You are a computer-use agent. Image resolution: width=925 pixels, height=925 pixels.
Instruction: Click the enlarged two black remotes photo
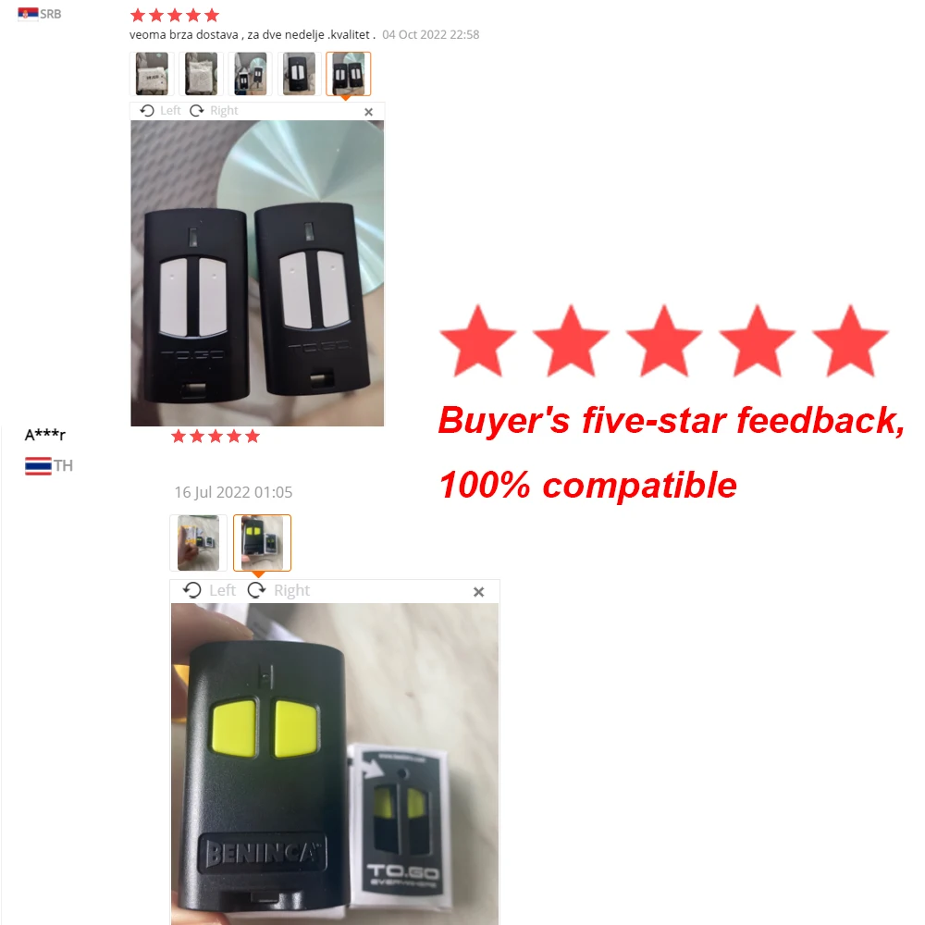click(257, 273)
